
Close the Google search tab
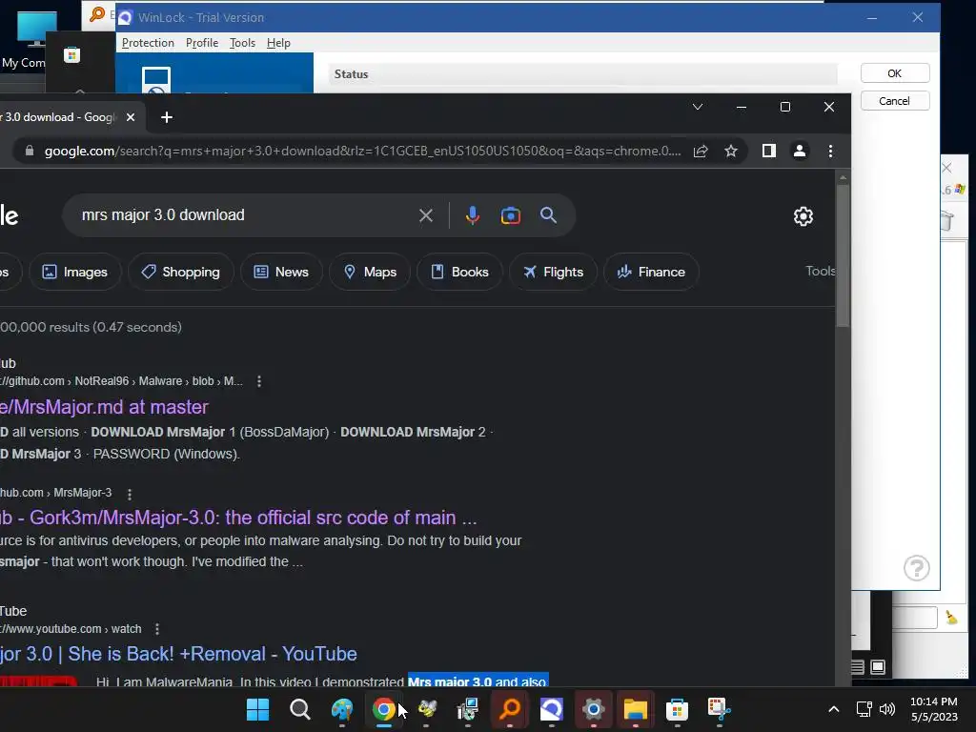click(130, 117)
